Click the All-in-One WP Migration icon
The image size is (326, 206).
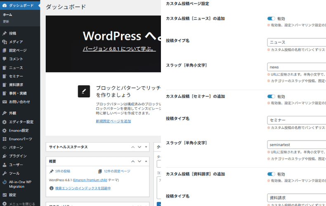pos(5,182)
